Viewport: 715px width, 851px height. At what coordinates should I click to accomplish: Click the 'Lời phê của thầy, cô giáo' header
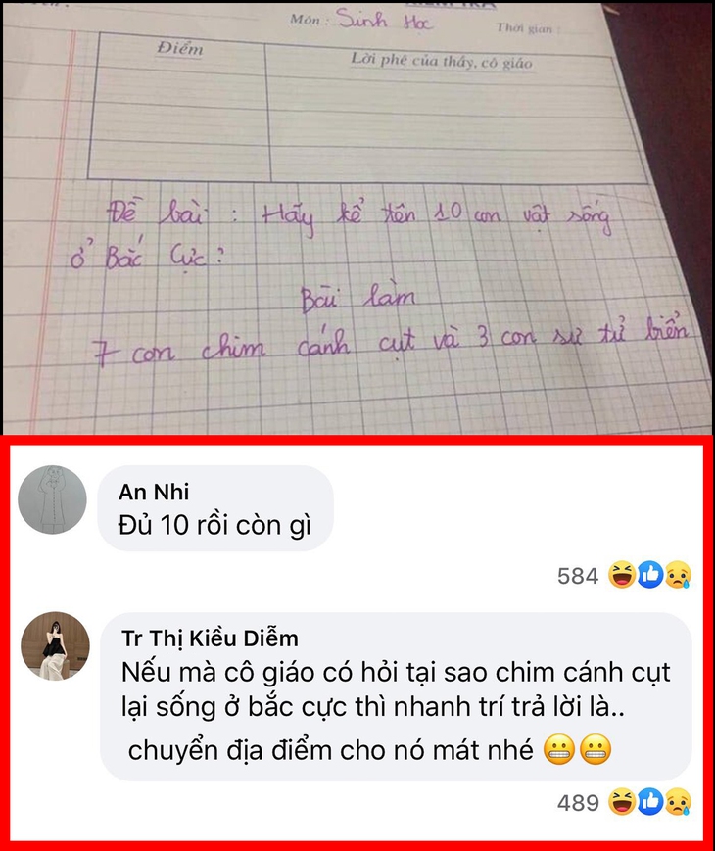(442, 61)
